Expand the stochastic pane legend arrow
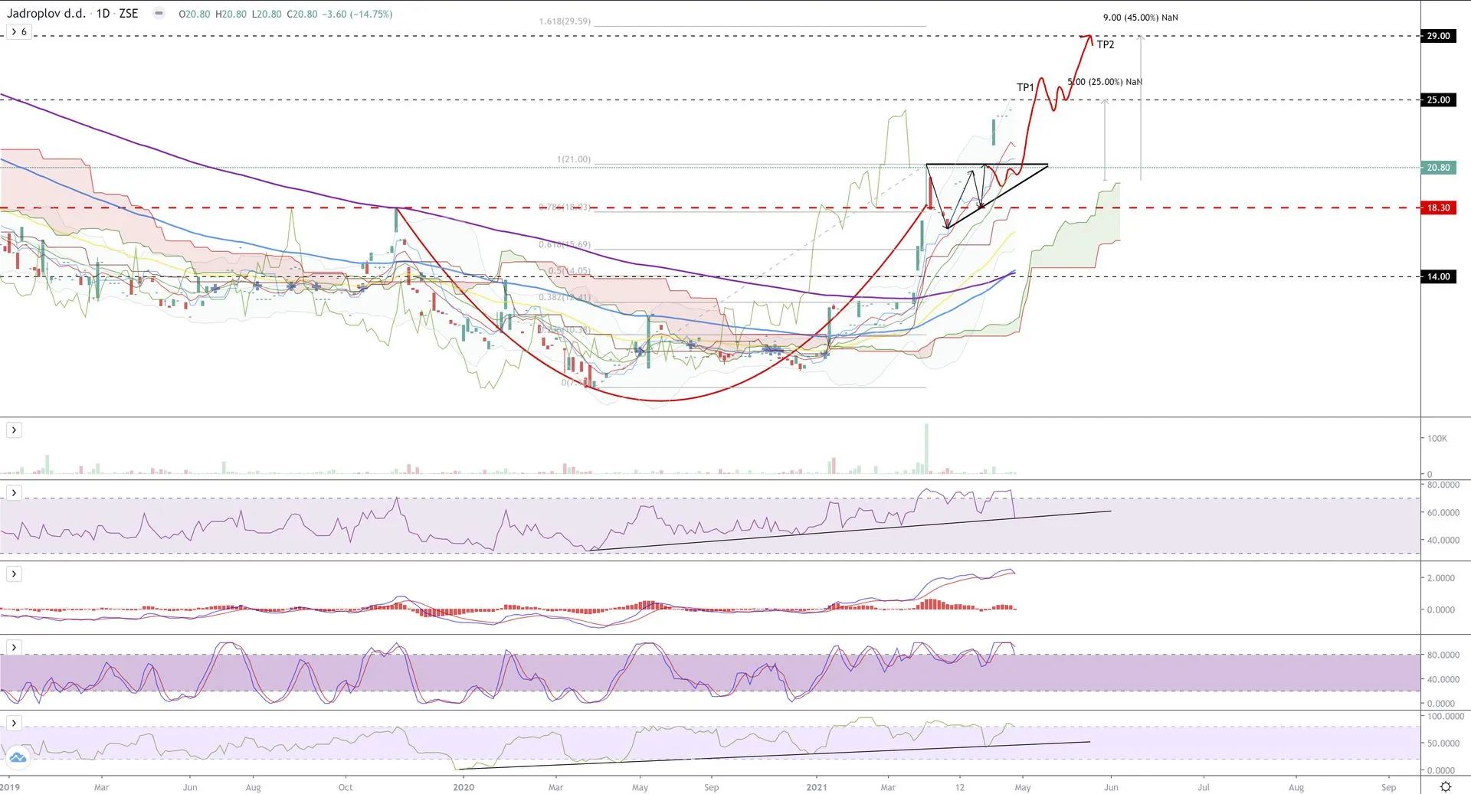 point(14,647)
